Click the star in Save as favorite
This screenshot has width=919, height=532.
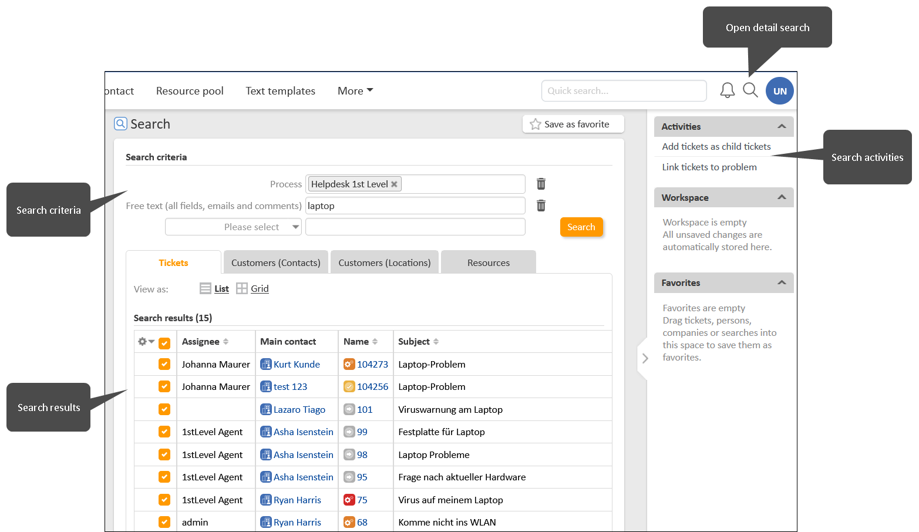535,124
